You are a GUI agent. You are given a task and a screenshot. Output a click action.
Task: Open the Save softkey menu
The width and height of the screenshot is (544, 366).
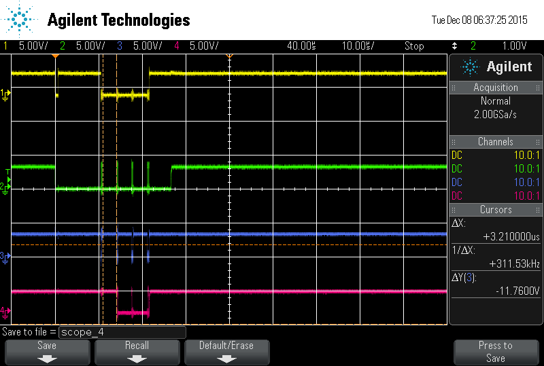coord(47,352)
